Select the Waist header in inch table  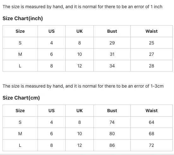(152, 31)
